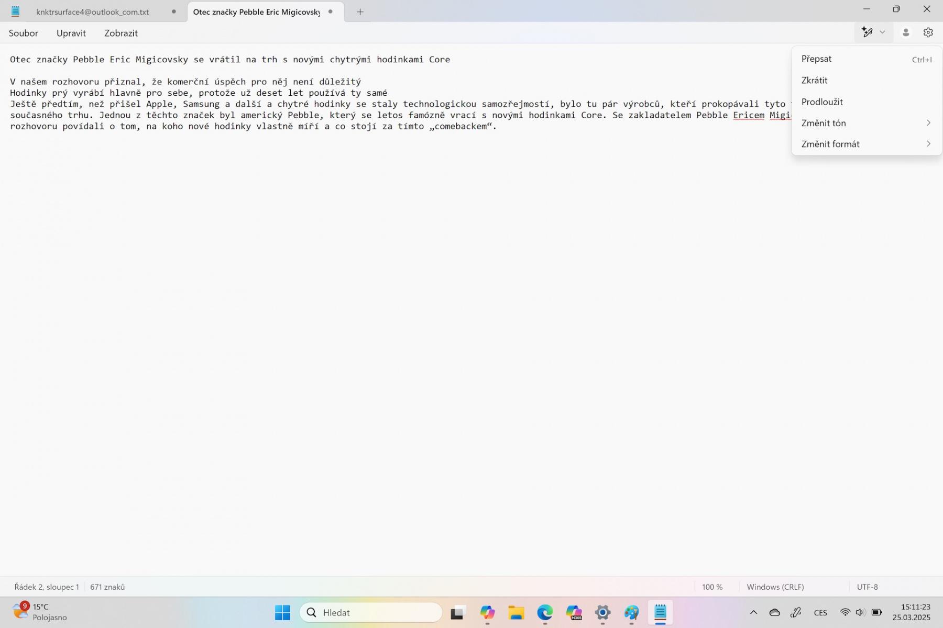943x628 pixels.
Task: Open weather widget showing 15°C
Action: (41, 612)
